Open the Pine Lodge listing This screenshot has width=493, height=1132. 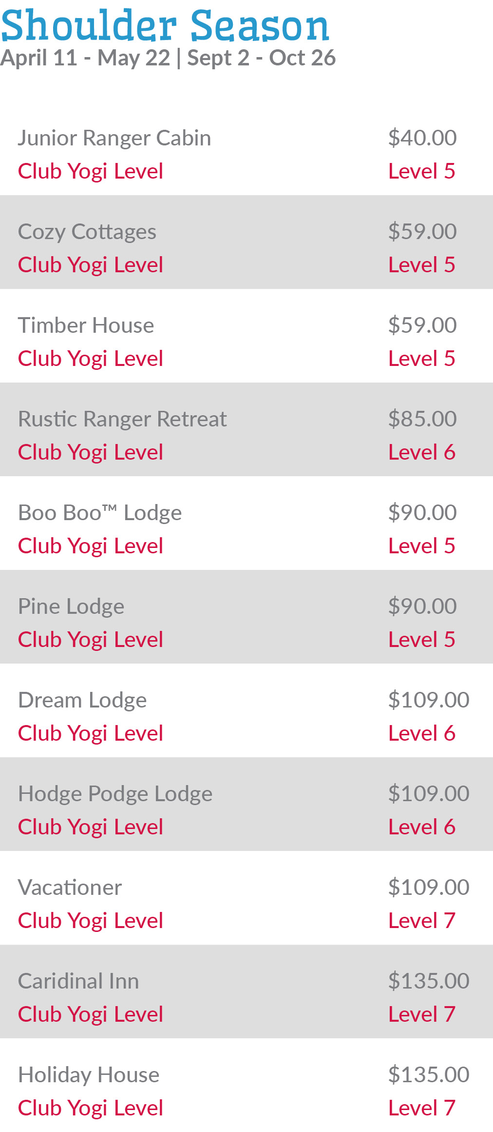point(71,606)
